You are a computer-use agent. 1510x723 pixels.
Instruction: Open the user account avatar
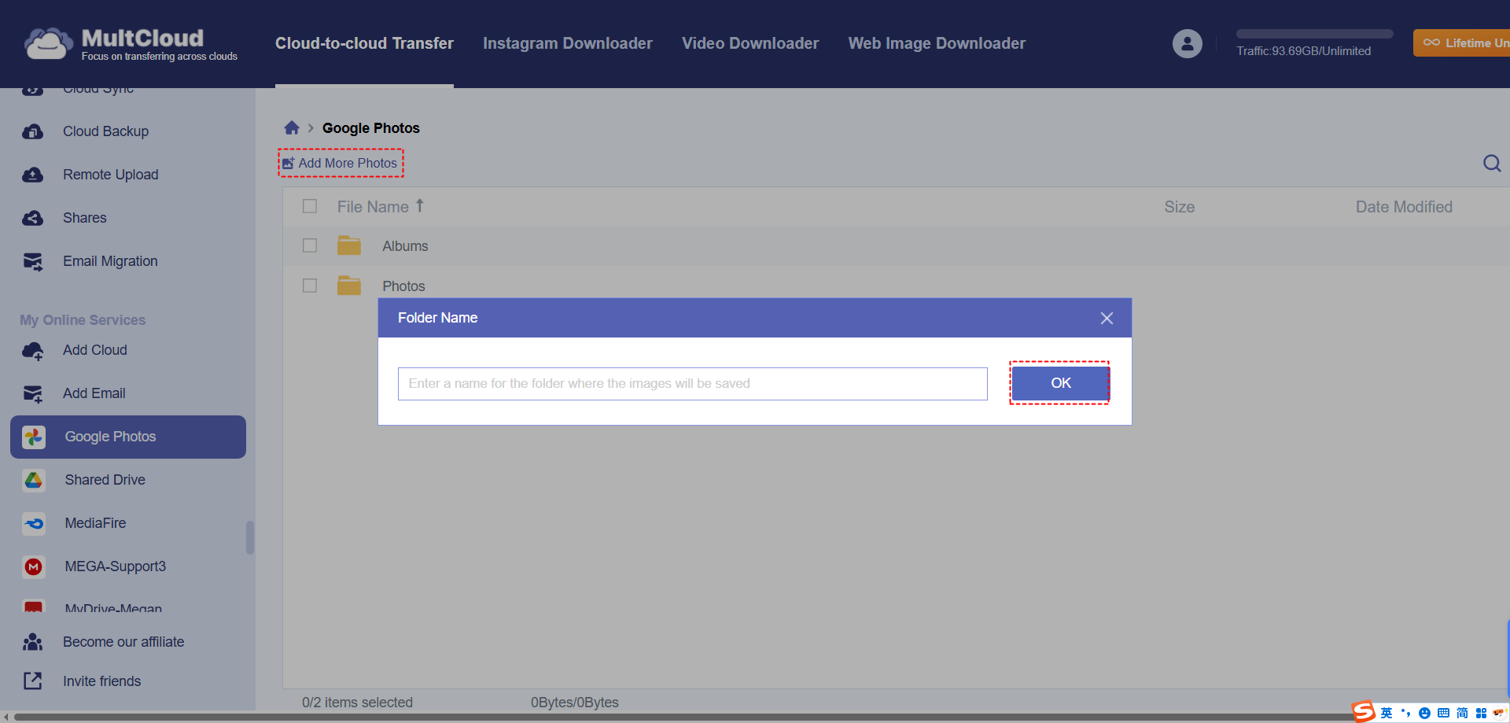pos(1187,43)
